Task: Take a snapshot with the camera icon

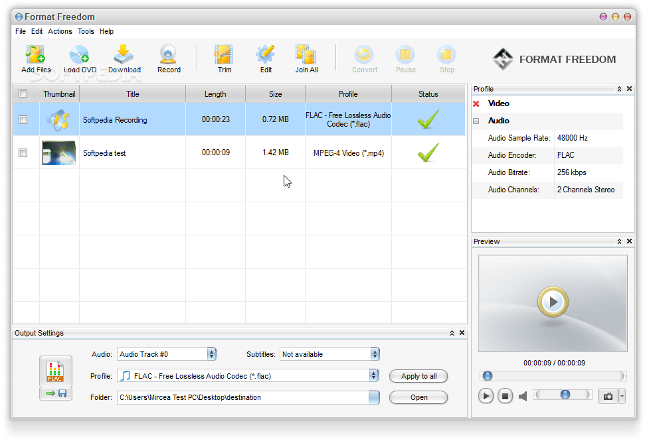Action: tap(608, 396)
